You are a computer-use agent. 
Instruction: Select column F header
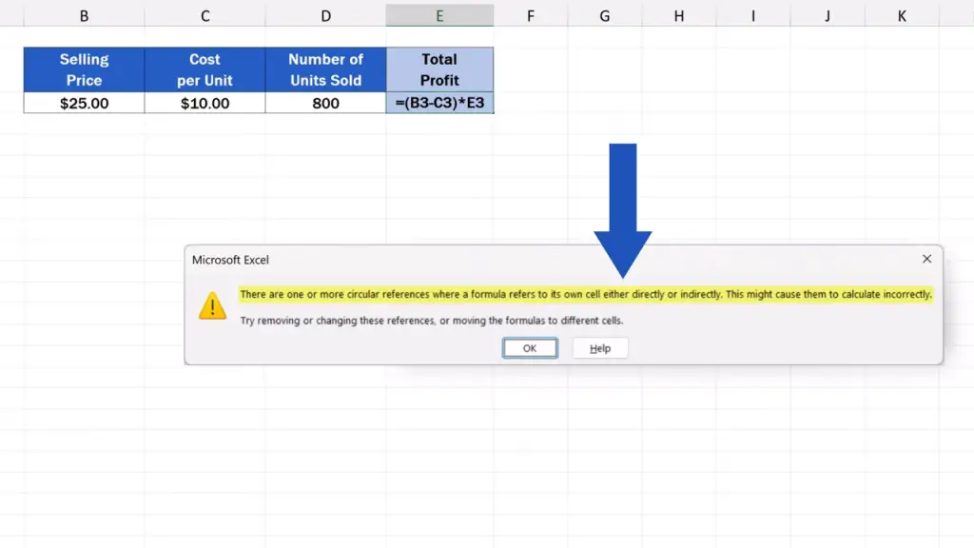pyautogui.click(x=530, y=15)
